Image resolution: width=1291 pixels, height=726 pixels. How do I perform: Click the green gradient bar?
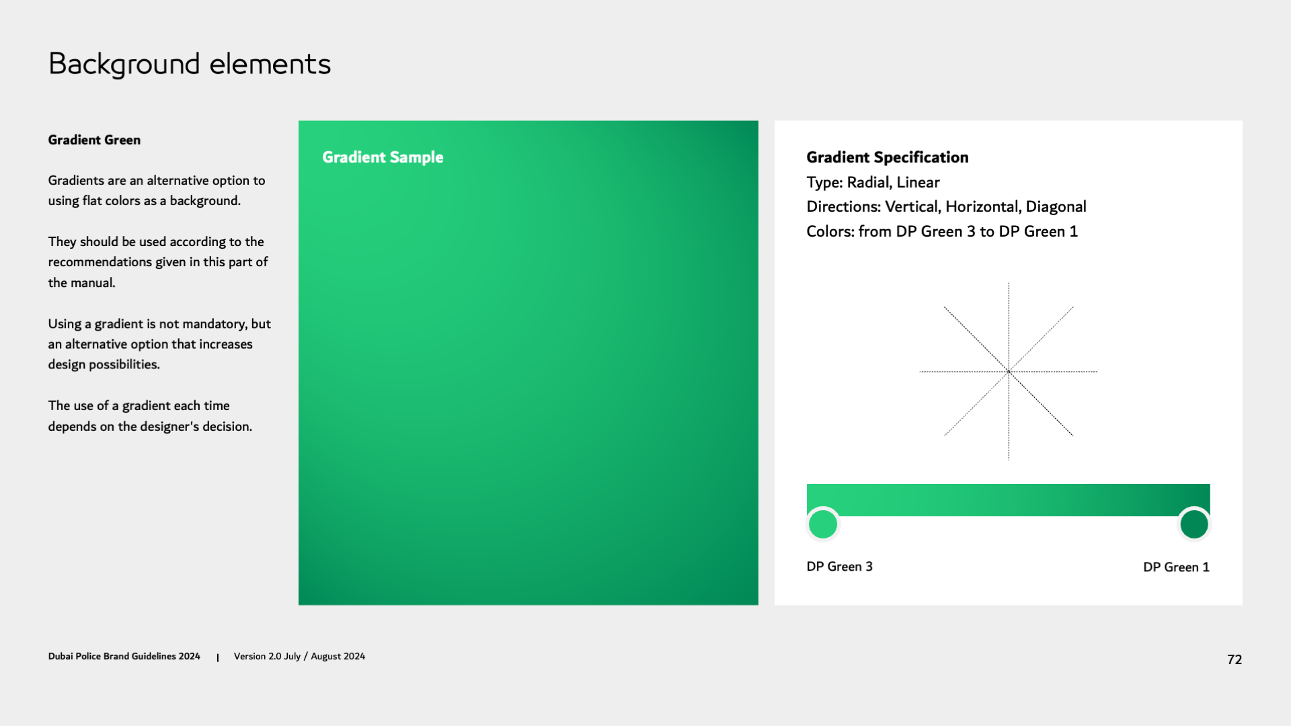click(x=1008, y=499)
